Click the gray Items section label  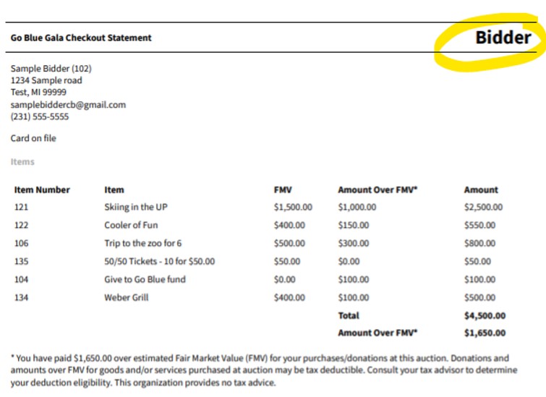(x=22, y=162)
